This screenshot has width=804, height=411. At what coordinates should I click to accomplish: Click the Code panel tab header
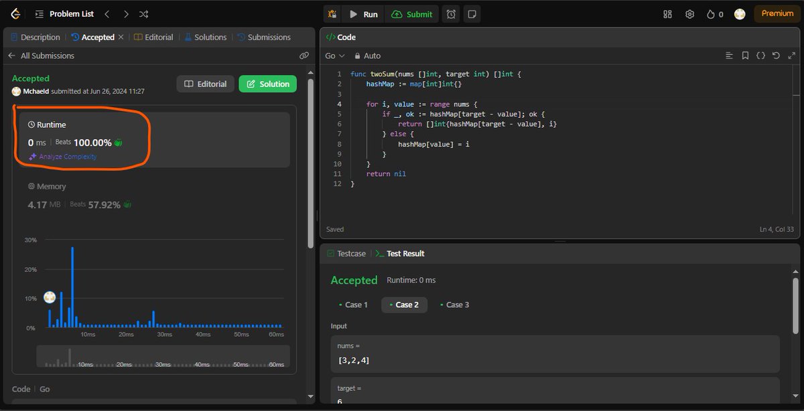[x=341, y=37]
